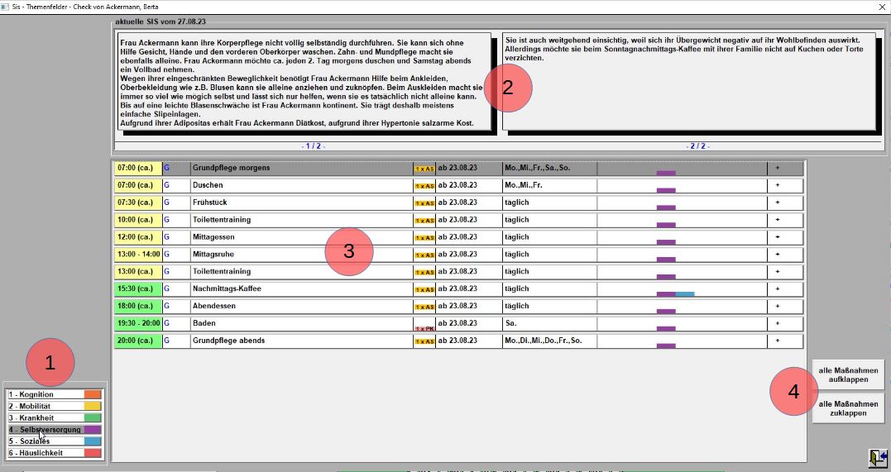Click time cell 13:00 - 14:00
The height and width of the screenshot is (472, 891).
[139, 255]
